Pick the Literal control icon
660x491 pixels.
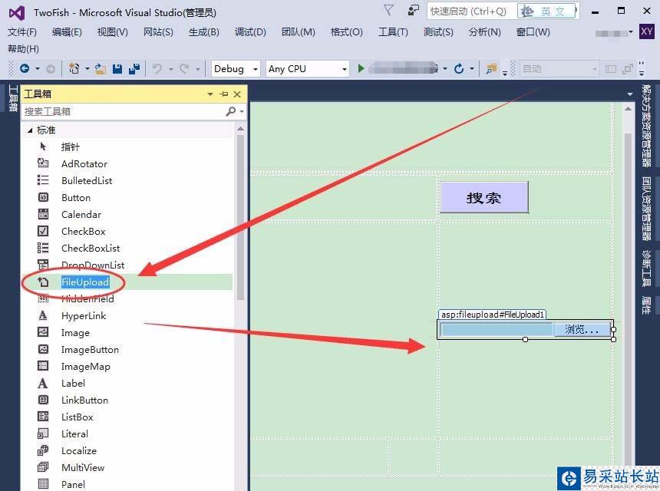(x=43, y=433)
